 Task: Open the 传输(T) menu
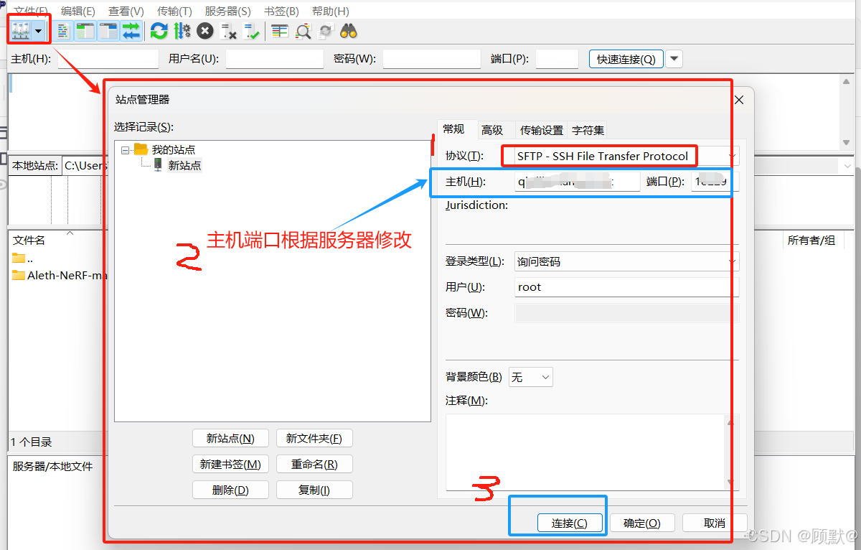tap(174, 11)
